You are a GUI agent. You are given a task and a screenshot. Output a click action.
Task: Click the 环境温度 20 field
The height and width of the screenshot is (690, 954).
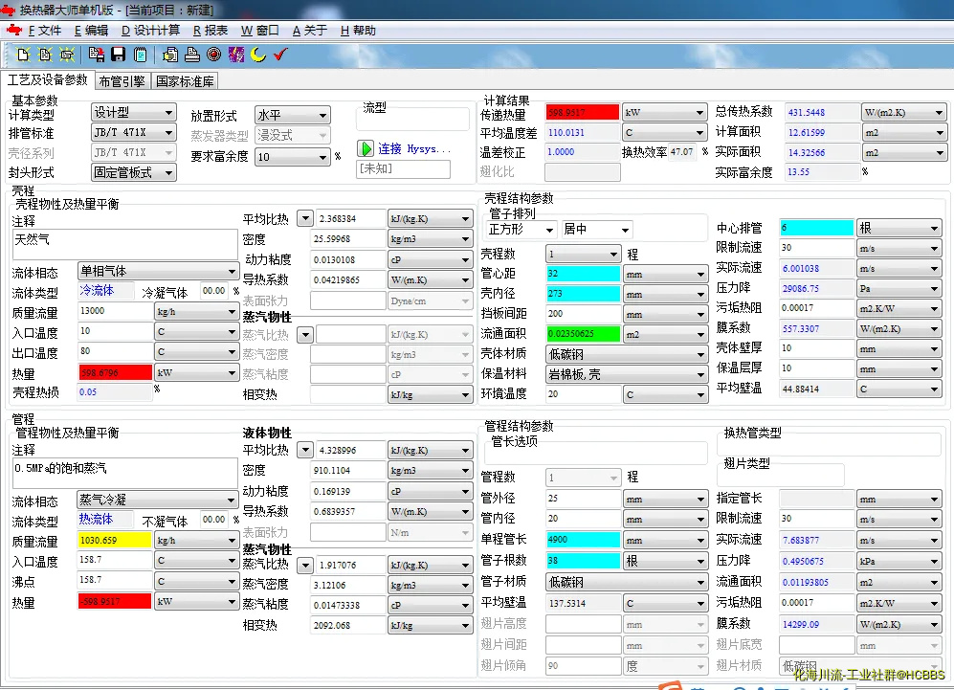[x=583, y=394]
